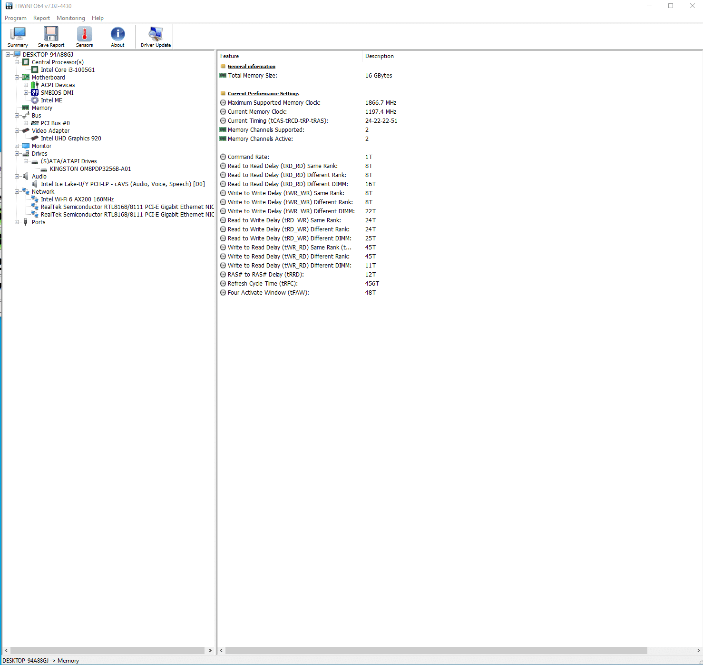Viewport: 703px width, 665px height.
Task: Collapse the Central Processor(s) branch
Action: click(x=17, y=62)
